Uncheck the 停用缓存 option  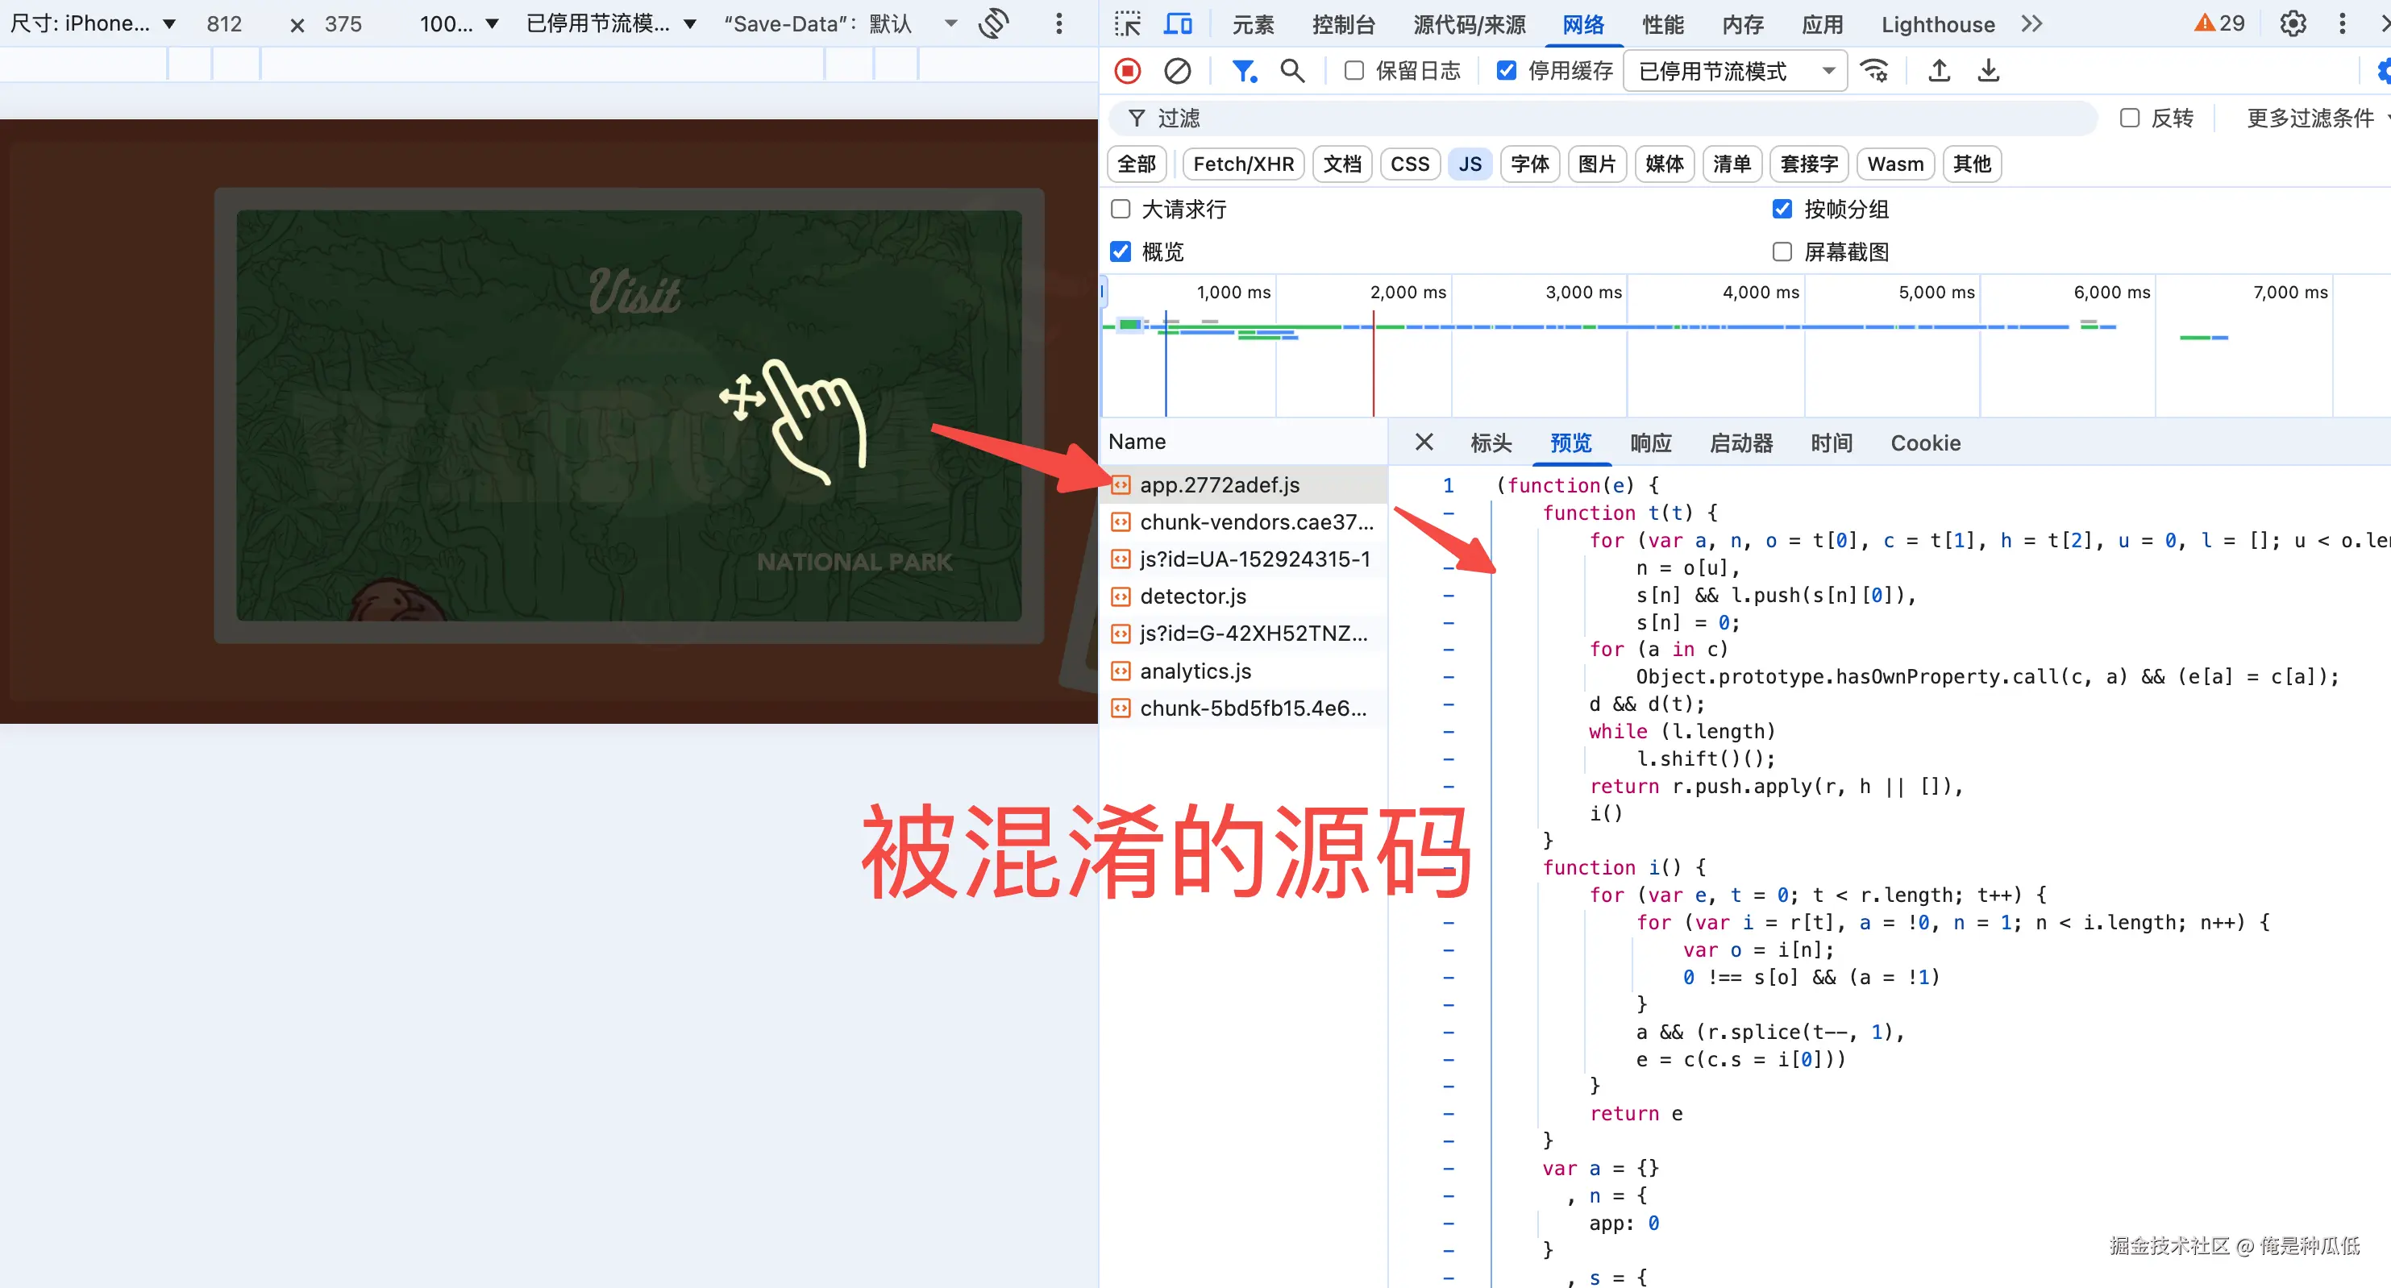1506,69
